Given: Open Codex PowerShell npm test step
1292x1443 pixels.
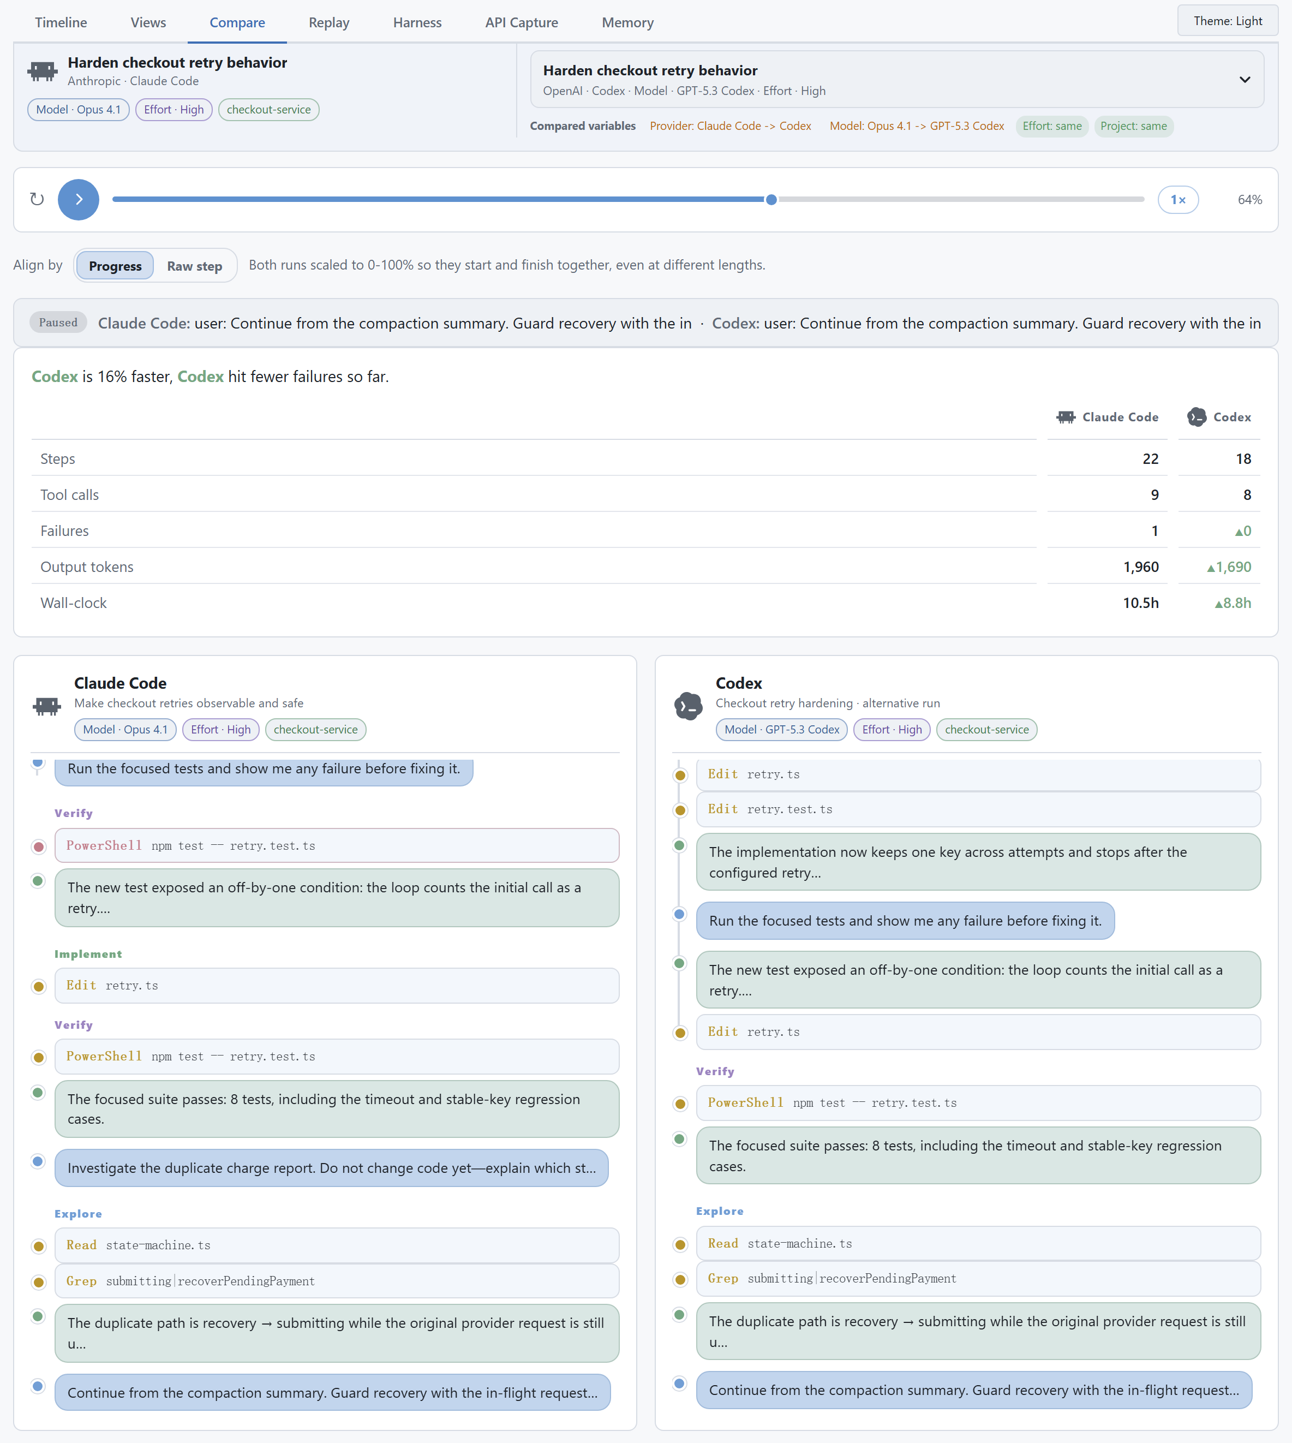Looking at the screenshot, I should (x=978, y=1103).
